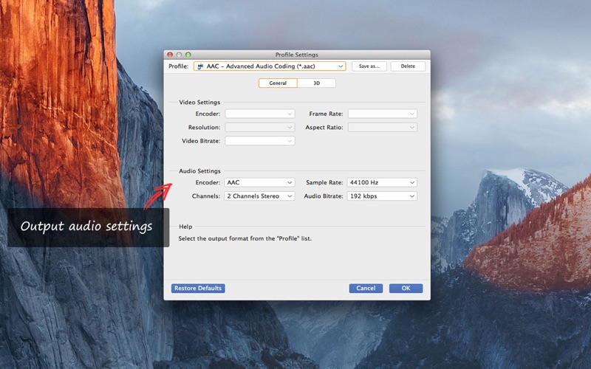Switch to the 3D tab
591x369 pixels.
[x=316, y=83]
